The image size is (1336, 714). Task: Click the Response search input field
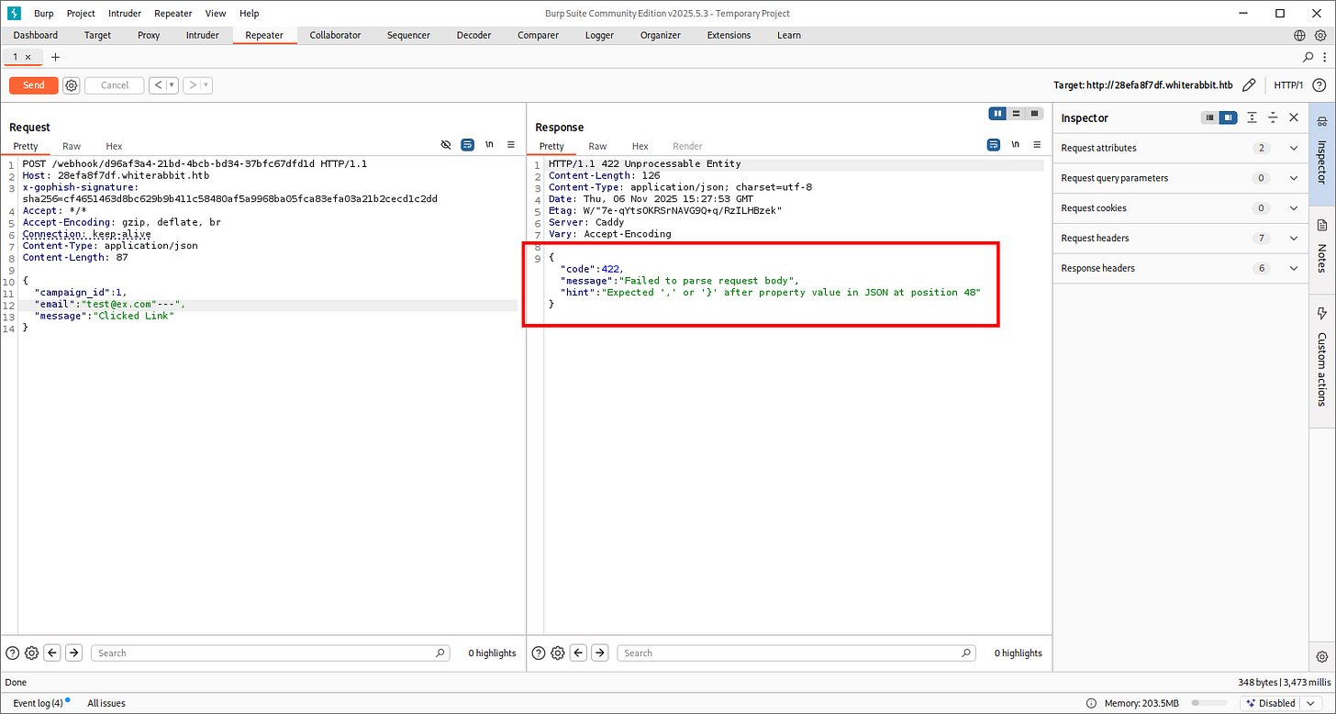(794, 653)
